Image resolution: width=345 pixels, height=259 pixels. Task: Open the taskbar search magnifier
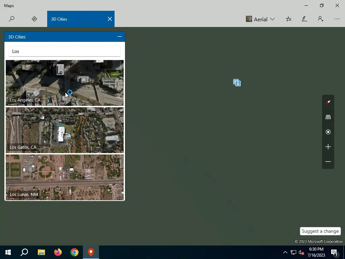(x=24, y=252)
